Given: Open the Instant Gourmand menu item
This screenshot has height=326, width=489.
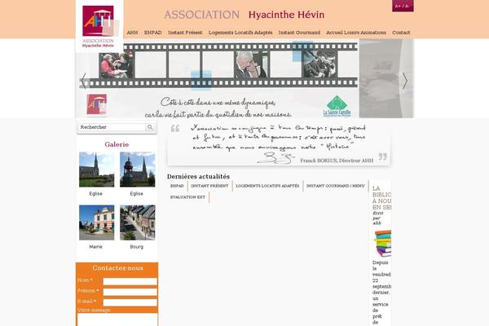Looking at the screenshot, I should tap(299, 33).
